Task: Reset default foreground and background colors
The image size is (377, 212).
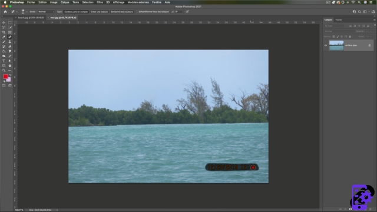Action: coord(4,81)
